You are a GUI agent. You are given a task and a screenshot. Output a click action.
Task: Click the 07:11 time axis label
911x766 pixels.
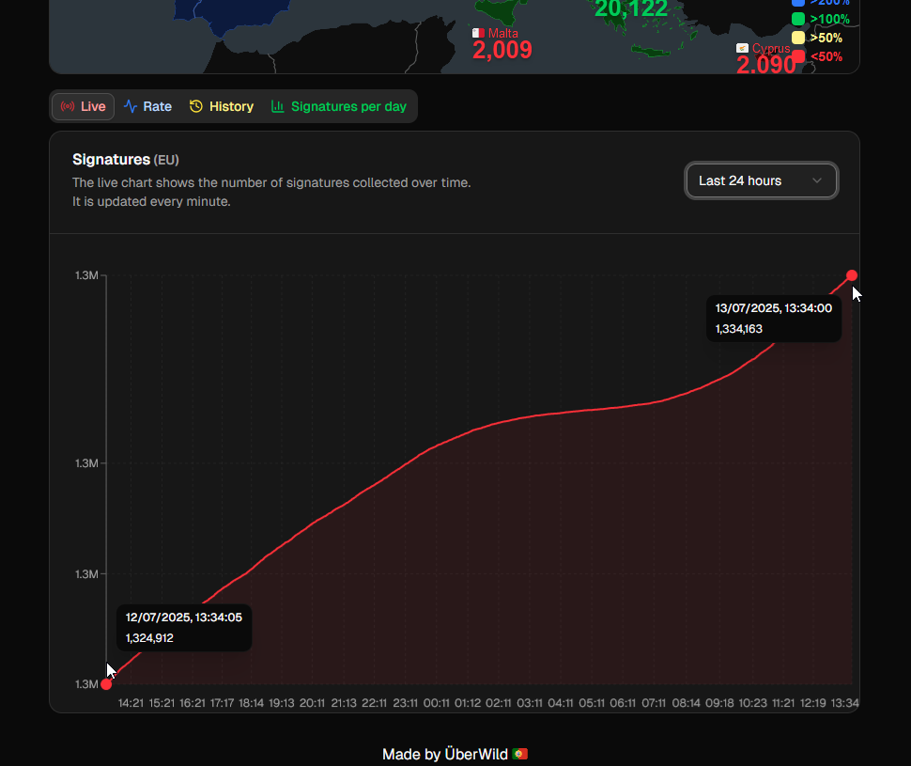coord(654,703)
